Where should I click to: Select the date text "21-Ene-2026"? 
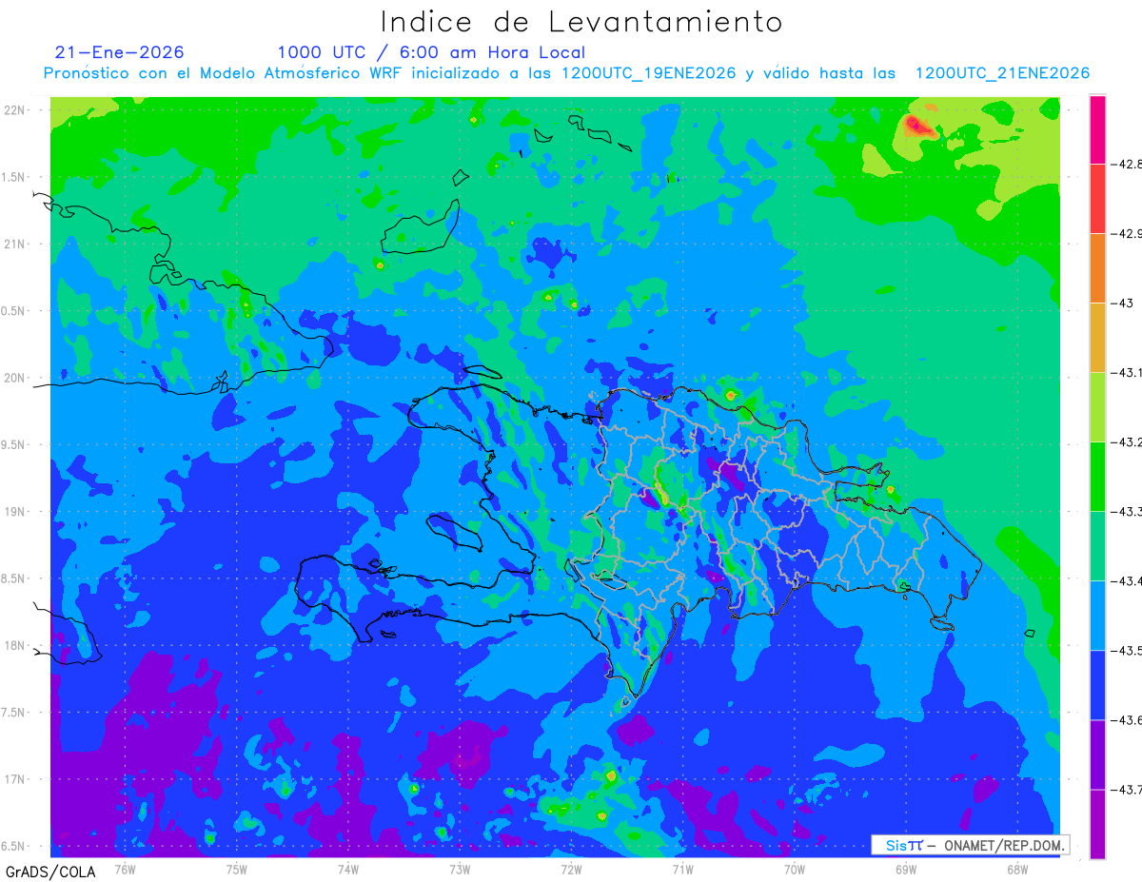click(119, 52)
